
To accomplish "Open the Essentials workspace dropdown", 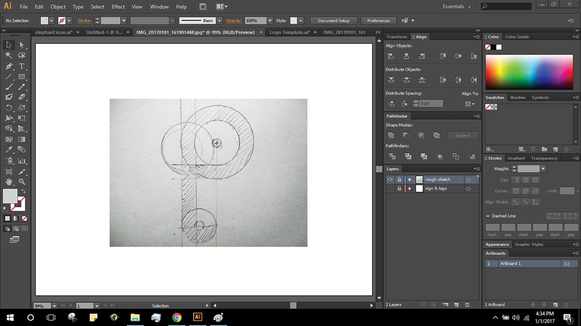I will point(457,7).
